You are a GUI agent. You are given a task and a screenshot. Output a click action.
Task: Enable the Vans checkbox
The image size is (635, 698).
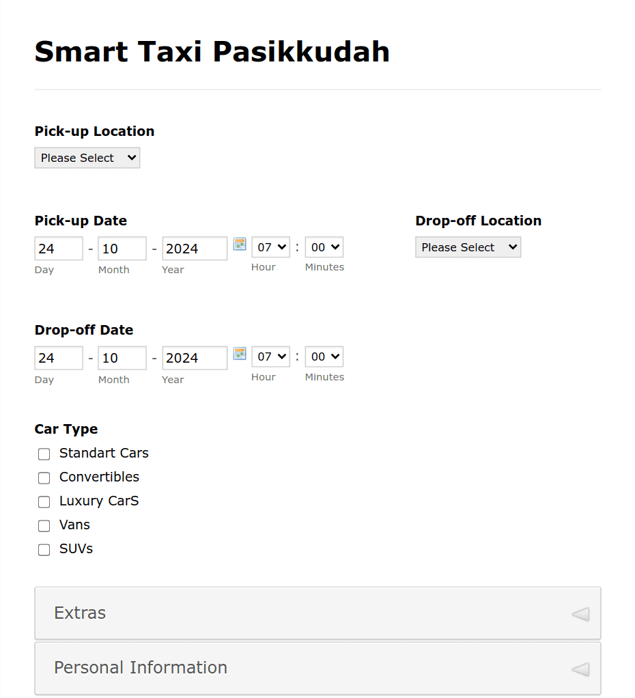click(44, 526)
